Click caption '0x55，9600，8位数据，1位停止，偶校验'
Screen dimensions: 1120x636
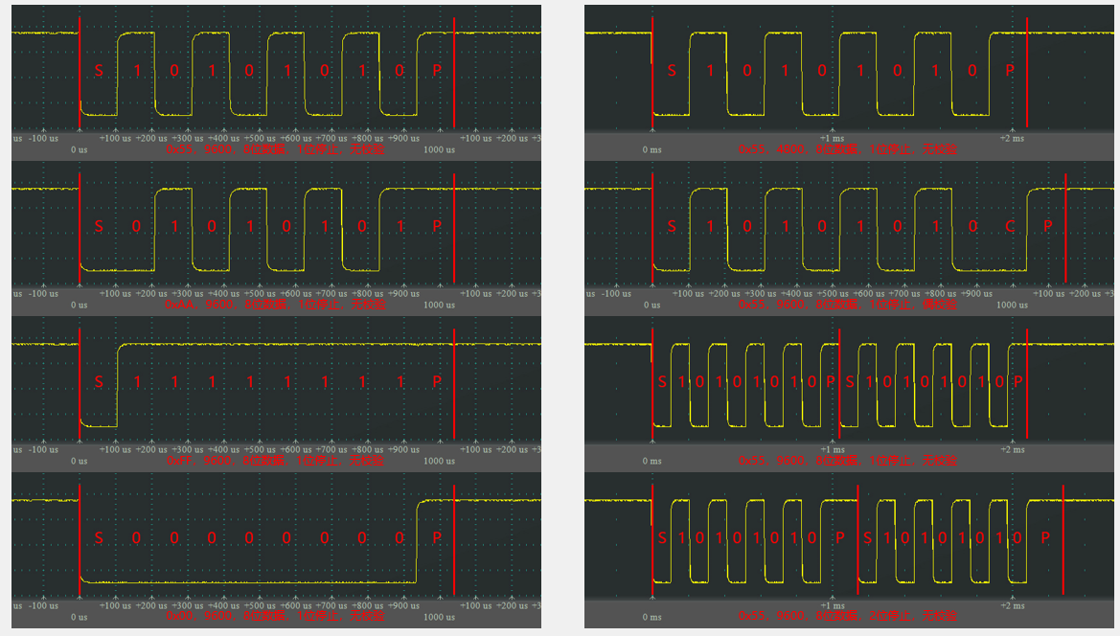[x=848, y=304]
